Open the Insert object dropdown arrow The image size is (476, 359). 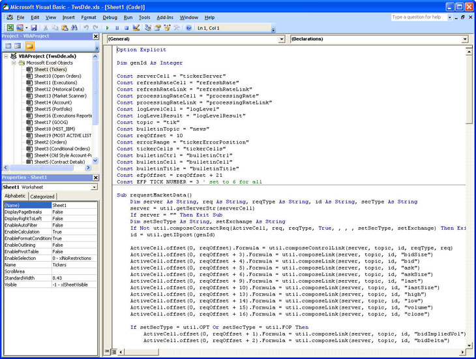(27, 27)
